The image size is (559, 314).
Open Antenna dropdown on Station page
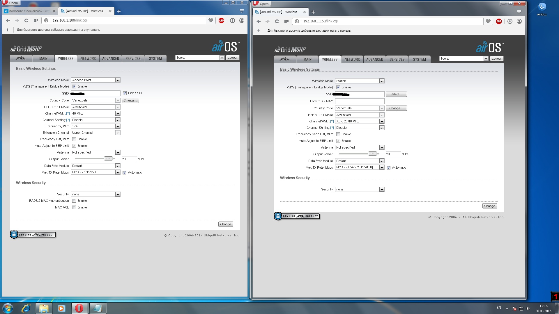click(x=360, y=147)
